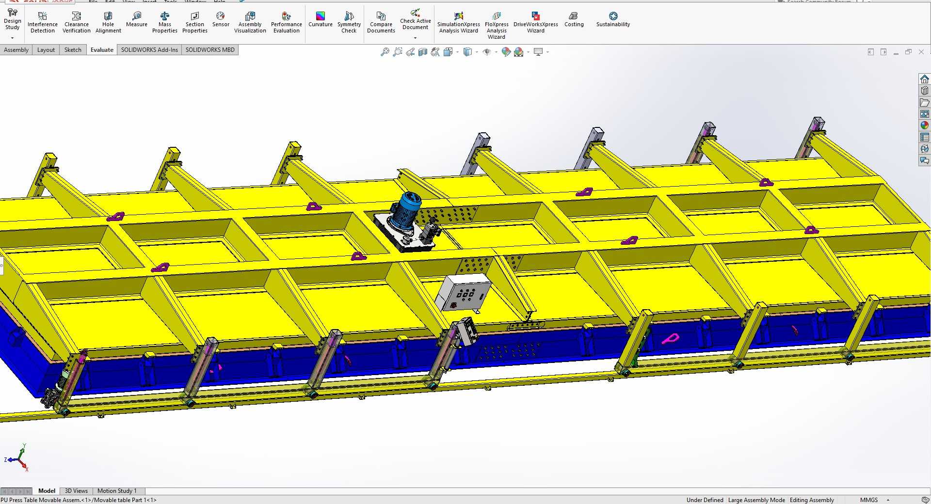Select Zoom to Area tool
The image size is (931, 504).
398,52
